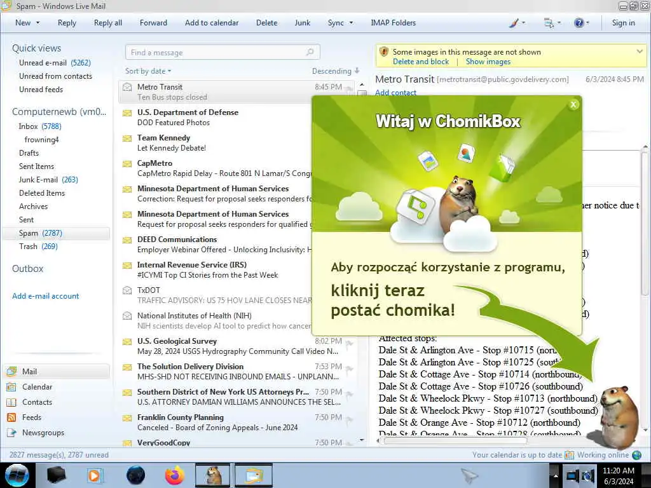Switch to Calendar view
The width and height of the screenshot is (651, 488).
point(29,387)
